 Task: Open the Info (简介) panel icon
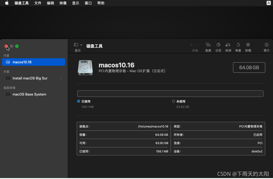(x=267, y=45)
